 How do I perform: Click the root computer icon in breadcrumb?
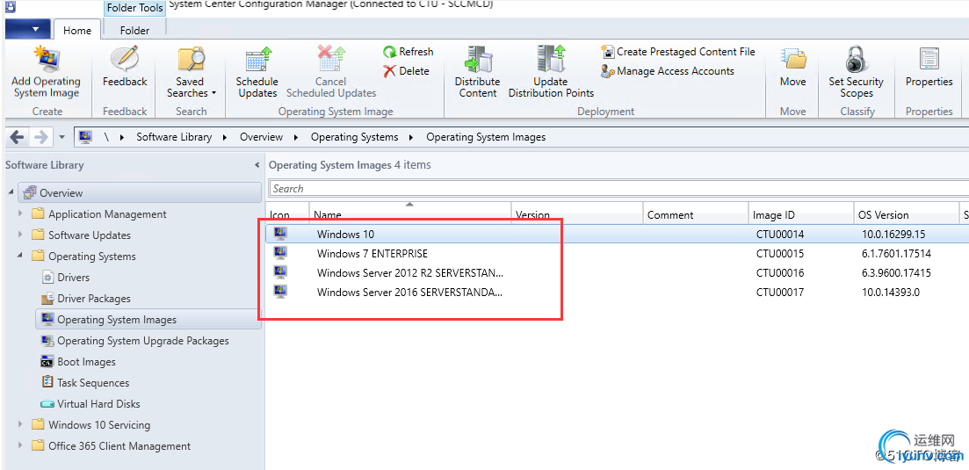tap(85, 137)
